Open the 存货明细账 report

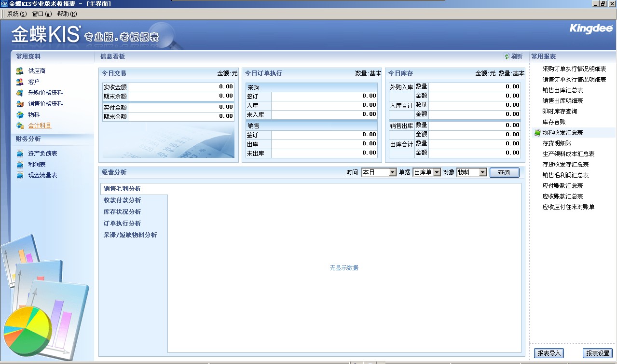(557, 143)
